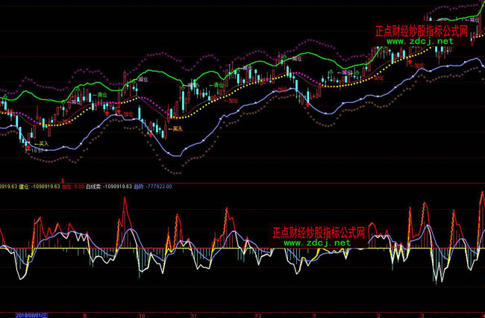Click the small red arrow marker above indicator header

click(x=63, y=180)
